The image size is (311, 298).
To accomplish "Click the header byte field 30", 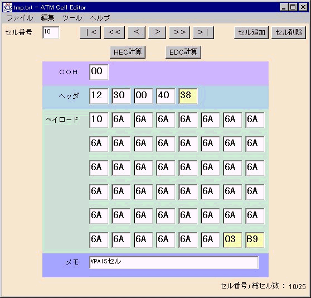I will pyautogui.click(x=121, y=96).
